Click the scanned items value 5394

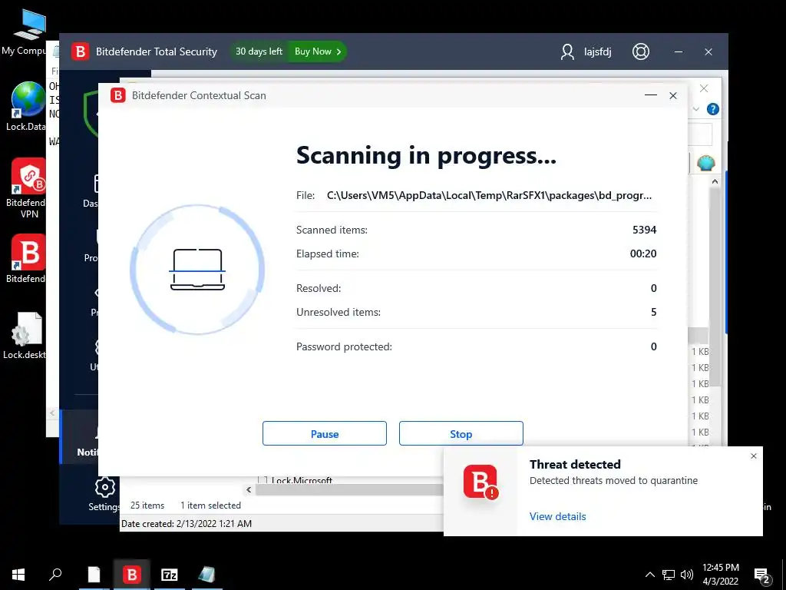click(644, 230)
